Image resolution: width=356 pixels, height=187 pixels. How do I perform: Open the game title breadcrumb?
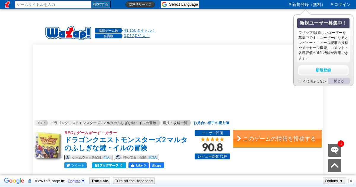click(103, 123)
